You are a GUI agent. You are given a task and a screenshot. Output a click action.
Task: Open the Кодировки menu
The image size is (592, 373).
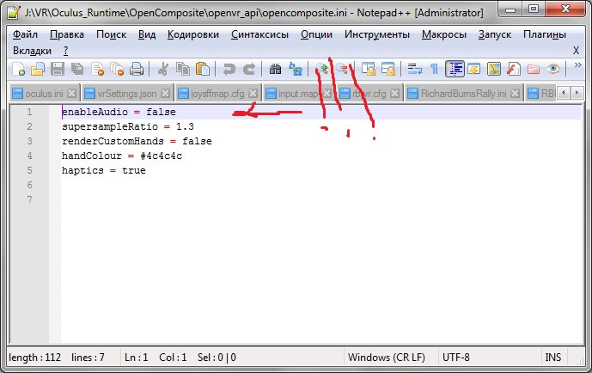[193, 34]
